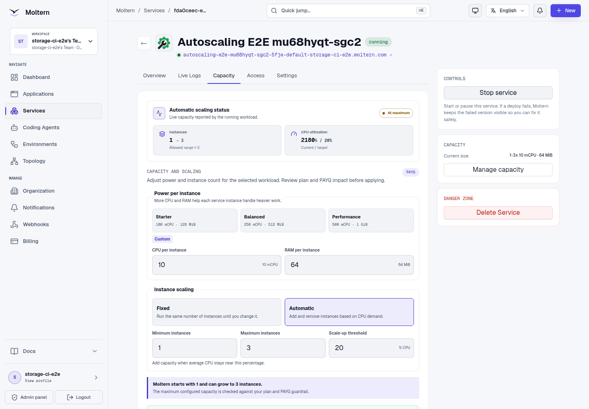Select the Performance power preset
Screen dimensions: 589x409
click(371, 220)
